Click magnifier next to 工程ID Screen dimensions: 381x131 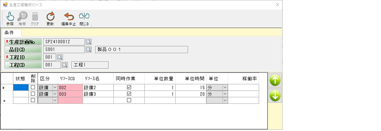pyautogui.click(x=60, y=57)
